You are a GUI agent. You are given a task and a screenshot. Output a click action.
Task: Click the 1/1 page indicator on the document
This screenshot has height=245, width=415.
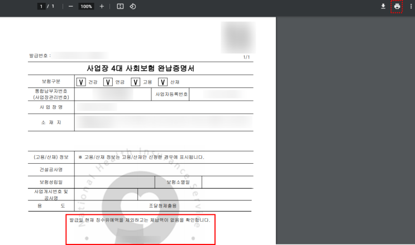(246, 57)
